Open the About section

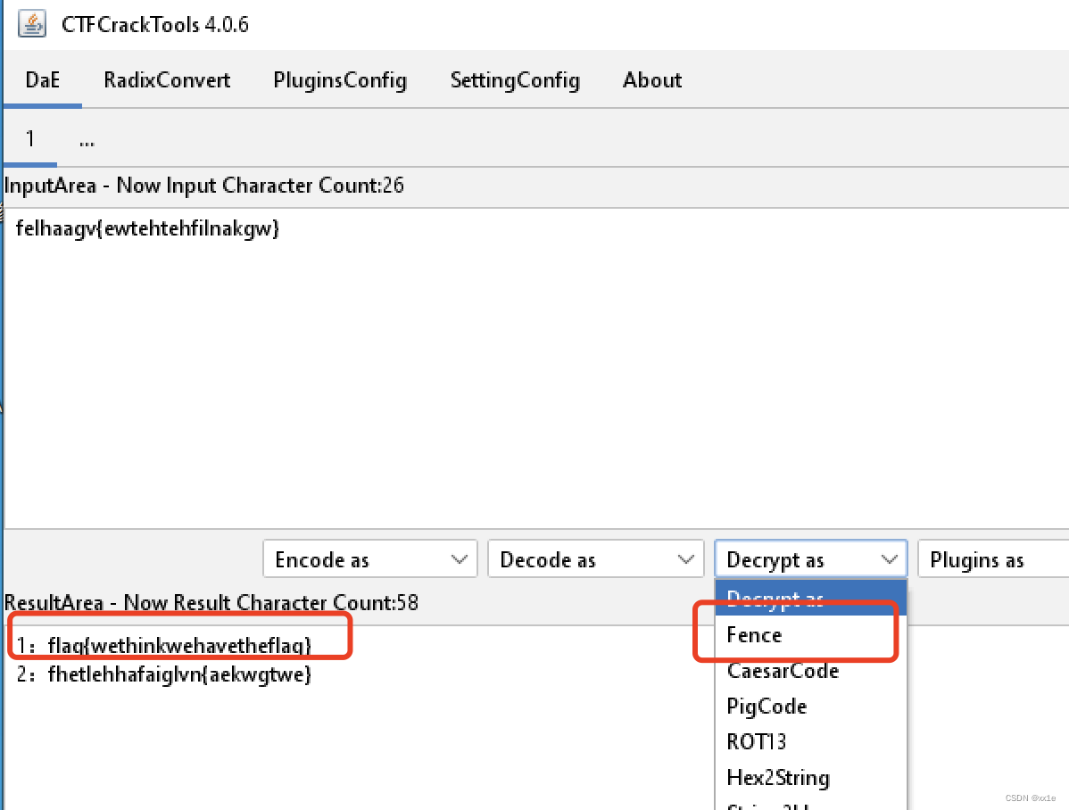pos(651,80)
